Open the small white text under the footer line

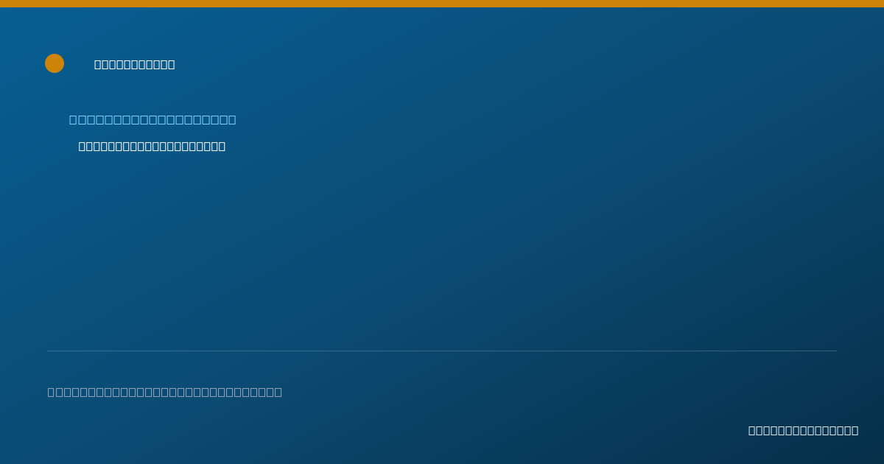[x=803, y=430]
